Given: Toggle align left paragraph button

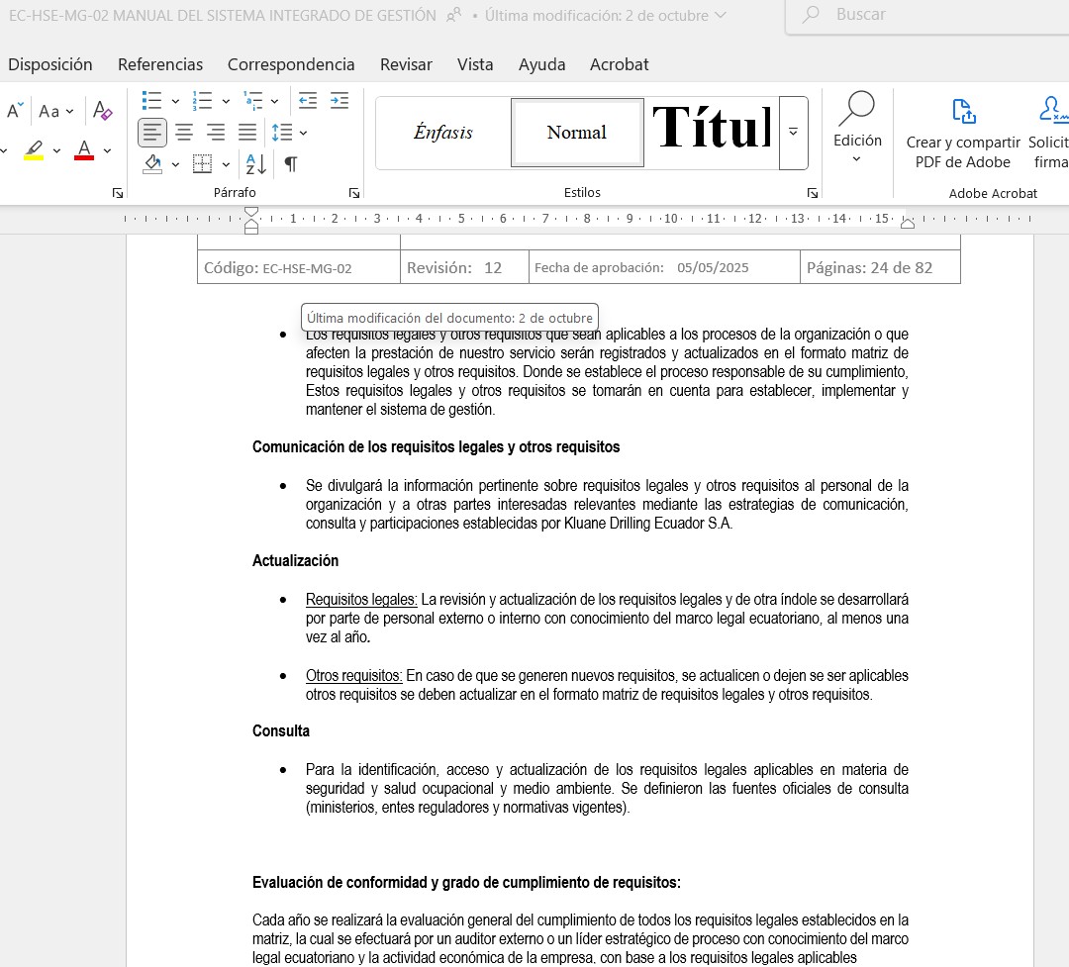Looking at the screenshot, I should (151, 132).
